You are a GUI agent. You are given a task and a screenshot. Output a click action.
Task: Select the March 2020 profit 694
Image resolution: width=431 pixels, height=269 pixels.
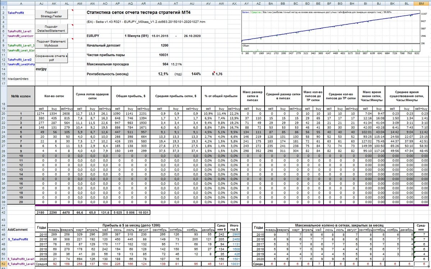79,259
